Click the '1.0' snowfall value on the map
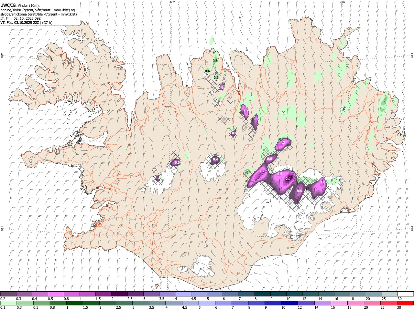Screen dimensions: 414x310 (323, 182)
